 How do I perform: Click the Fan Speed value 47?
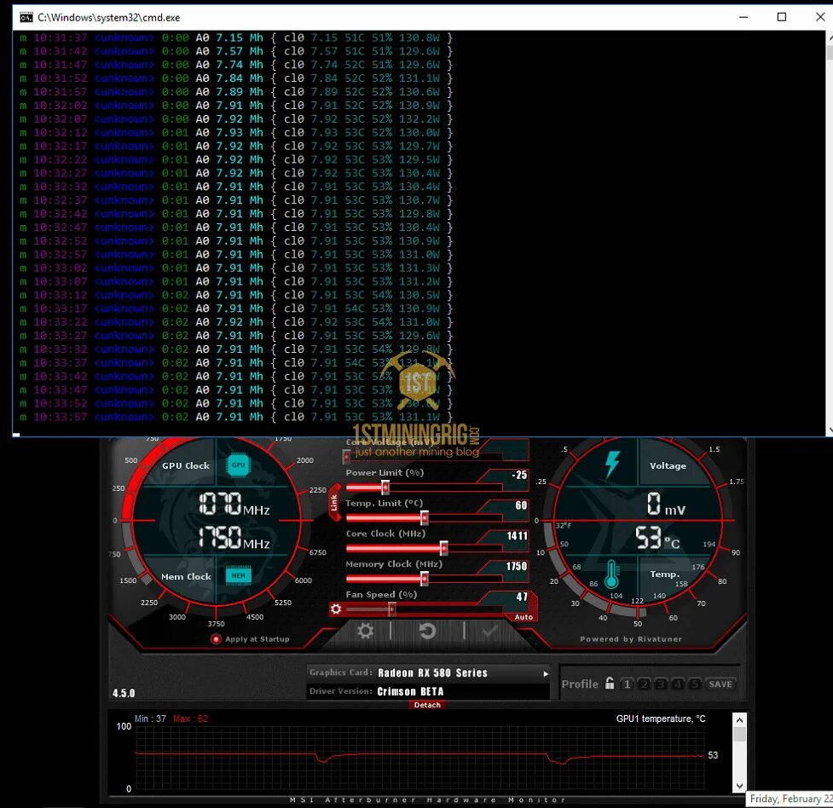(522, 597)
